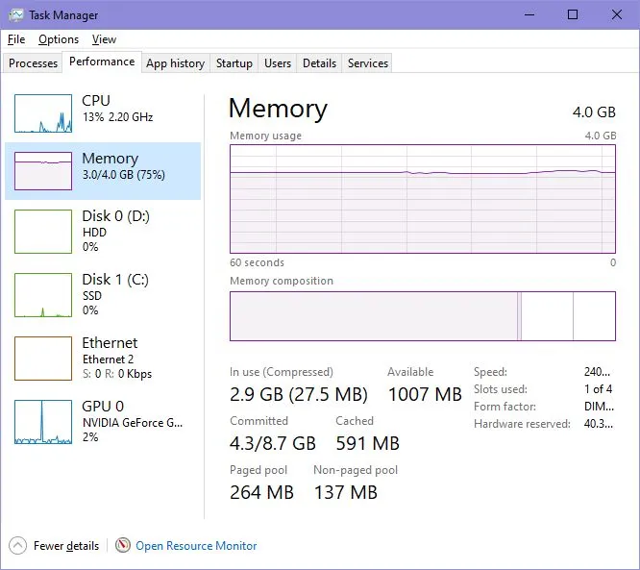This screenshot has height=570, width=640.
Task: Select the Ethernet graph thumbnail
Action: pyautogui.click(x=43, y=359)
